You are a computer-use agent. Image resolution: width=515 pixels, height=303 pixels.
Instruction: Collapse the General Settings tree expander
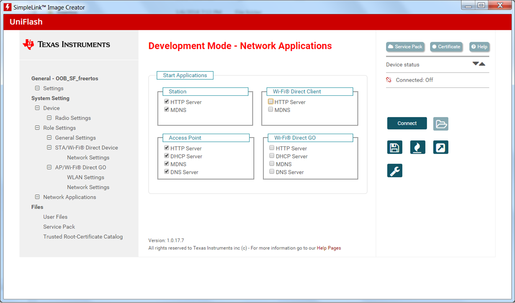pos(49,137)
